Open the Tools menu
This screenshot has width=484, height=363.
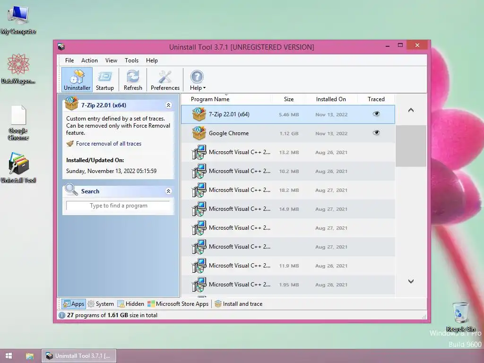coord(131,60)
